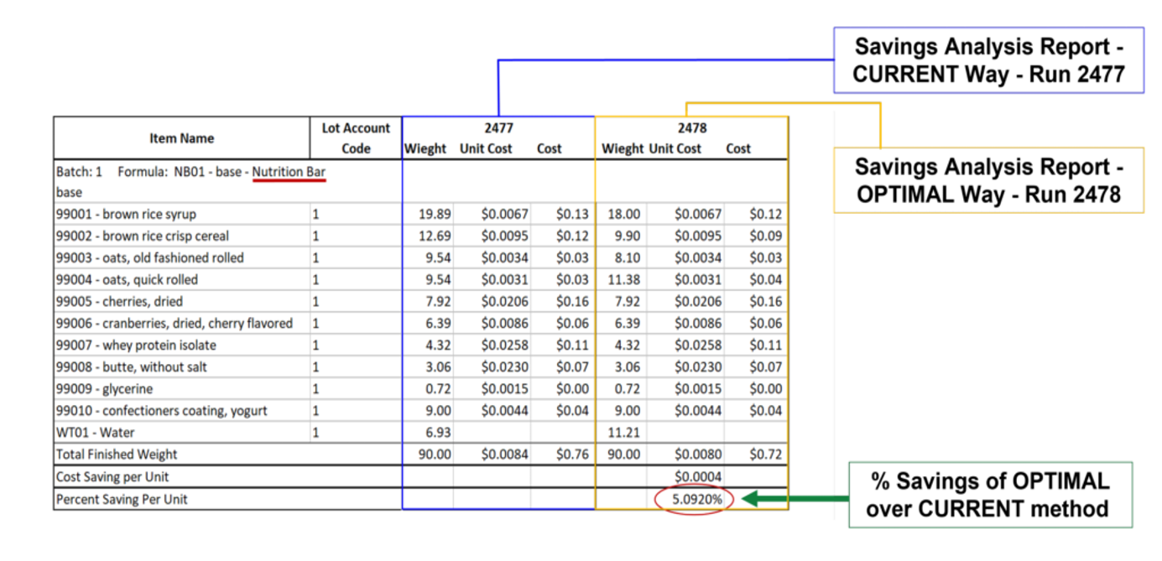Click the red-underlined Nutrition Bar text
Viewport: 1162px width, 561px height.
(289, 172)
